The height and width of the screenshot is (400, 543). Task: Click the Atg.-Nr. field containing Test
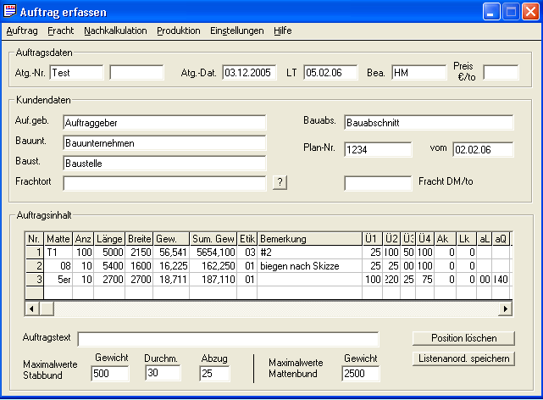pos(76,73)
